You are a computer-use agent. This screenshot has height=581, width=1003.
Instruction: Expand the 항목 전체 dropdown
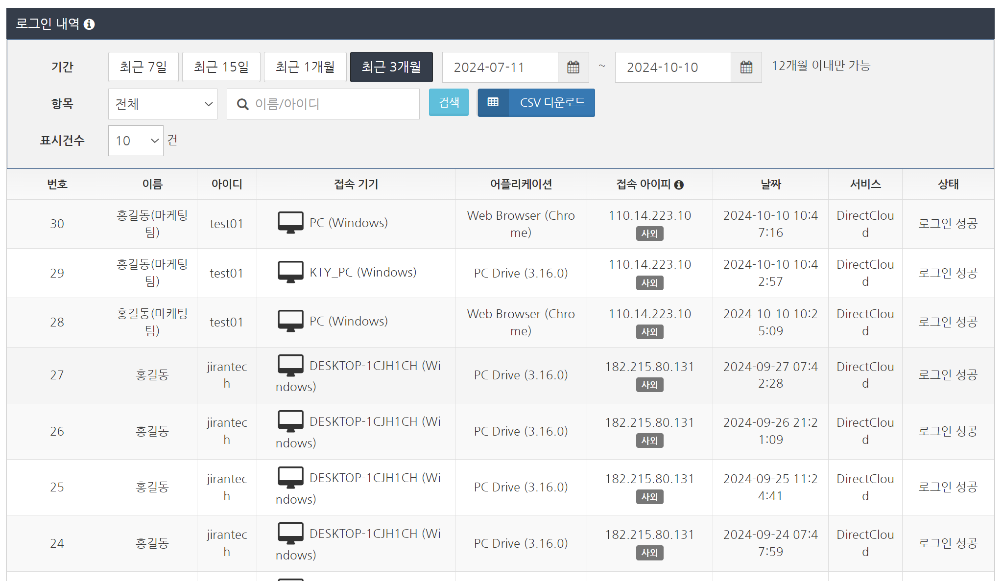click(163, 104)
